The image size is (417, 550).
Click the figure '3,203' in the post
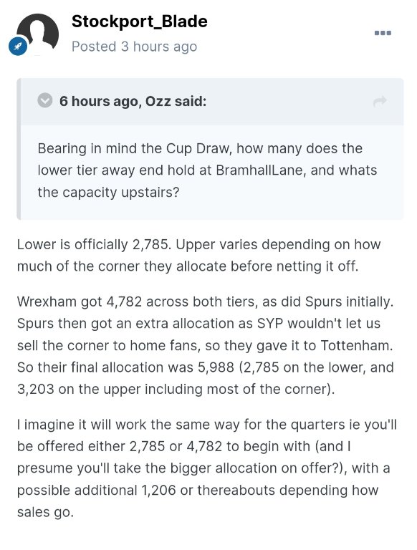coord(35,390)
